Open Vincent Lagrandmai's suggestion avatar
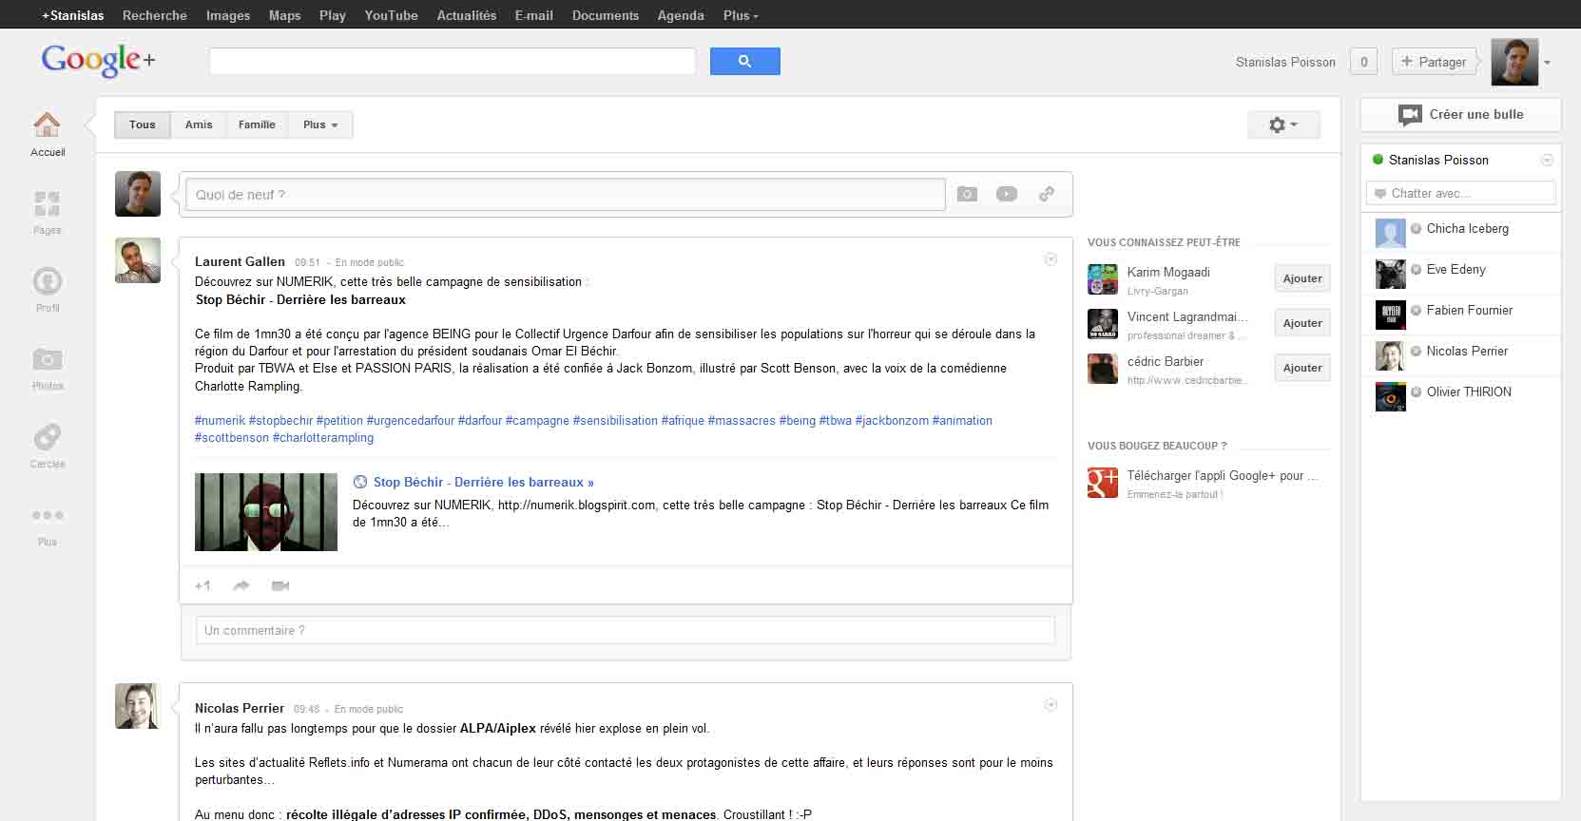The width and height of the screenshot is (1581, 821). (1103, 324)
